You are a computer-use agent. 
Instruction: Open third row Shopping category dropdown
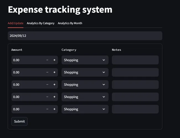85,85
